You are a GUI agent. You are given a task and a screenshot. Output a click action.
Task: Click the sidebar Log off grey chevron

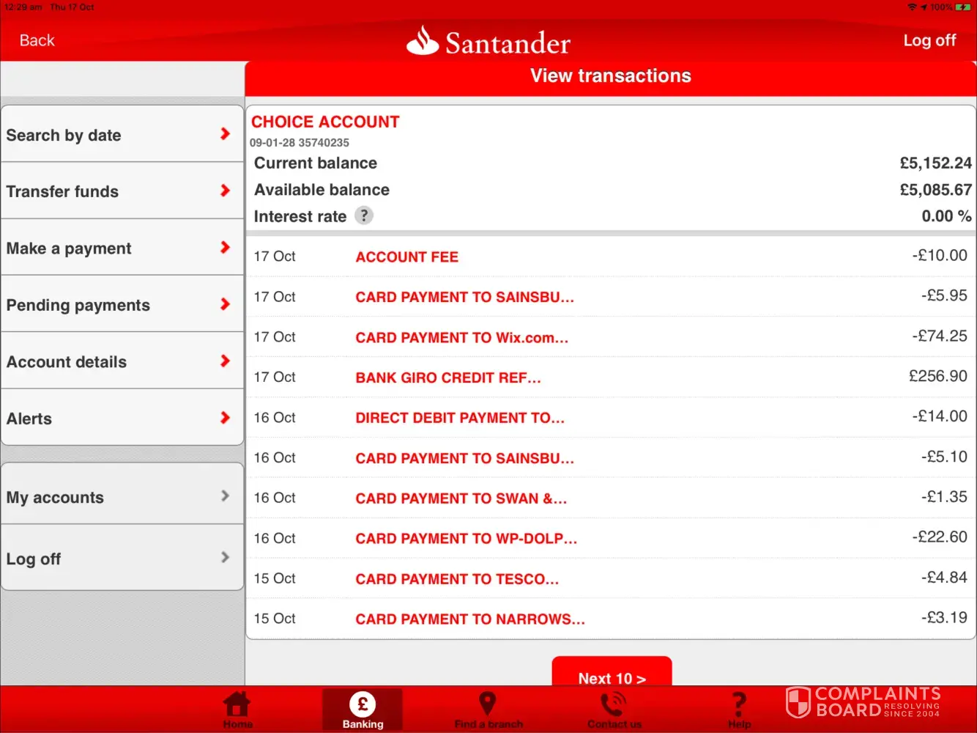[225, 557]
